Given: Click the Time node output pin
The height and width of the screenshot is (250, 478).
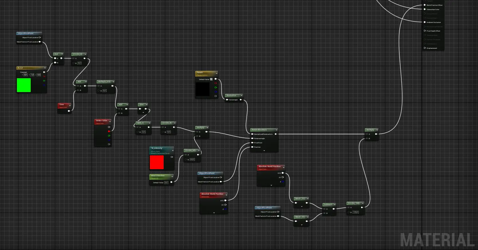Looking at the screenshot, I should pos(69,111).
